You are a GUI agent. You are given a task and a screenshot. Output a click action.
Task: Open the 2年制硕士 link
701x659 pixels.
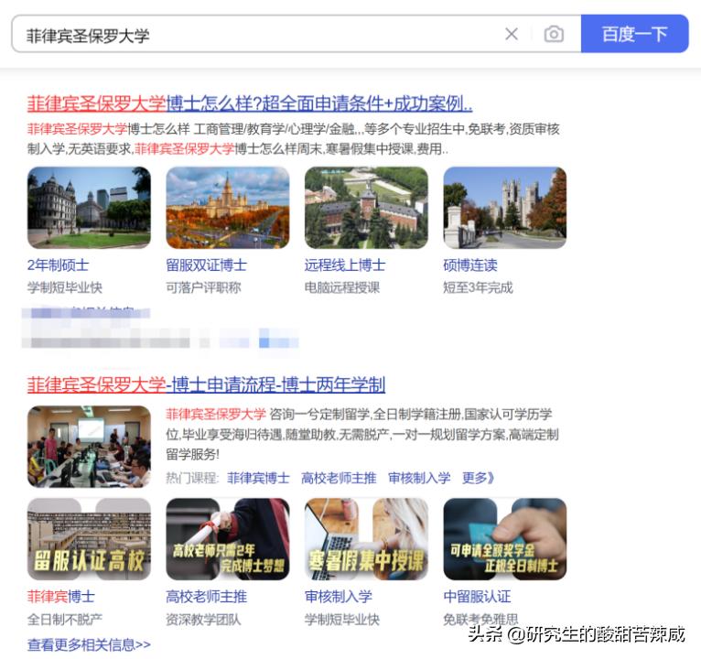(x=59, y=265)
